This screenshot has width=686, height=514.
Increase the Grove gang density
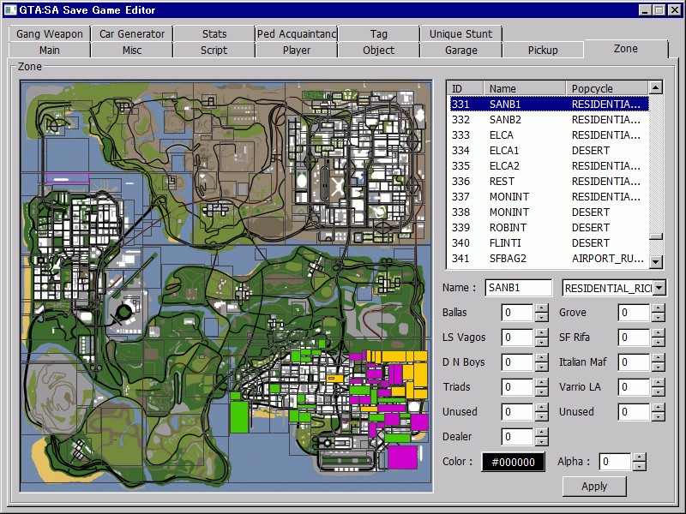[x=658, y=308]
